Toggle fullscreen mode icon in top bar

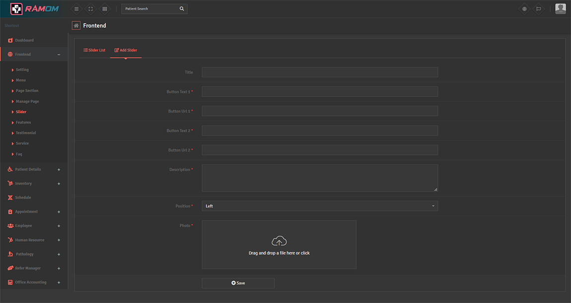point(90,9)
